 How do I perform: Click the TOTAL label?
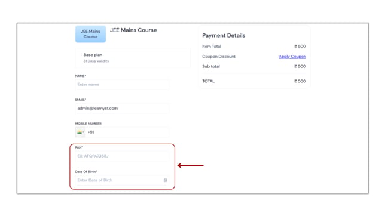pos(208,81)
